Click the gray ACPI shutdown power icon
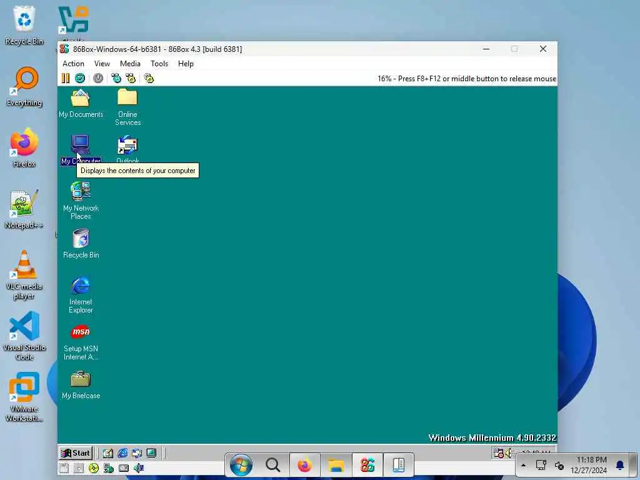This screenshot has width=640, height=480. (x=98, y=78)
